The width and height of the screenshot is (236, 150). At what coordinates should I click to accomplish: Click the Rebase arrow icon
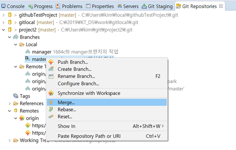(x=51, y=109)
